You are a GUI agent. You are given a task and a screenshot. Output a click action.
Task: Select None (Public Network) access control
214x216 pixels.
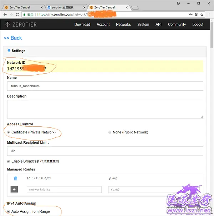pos(110,132)
